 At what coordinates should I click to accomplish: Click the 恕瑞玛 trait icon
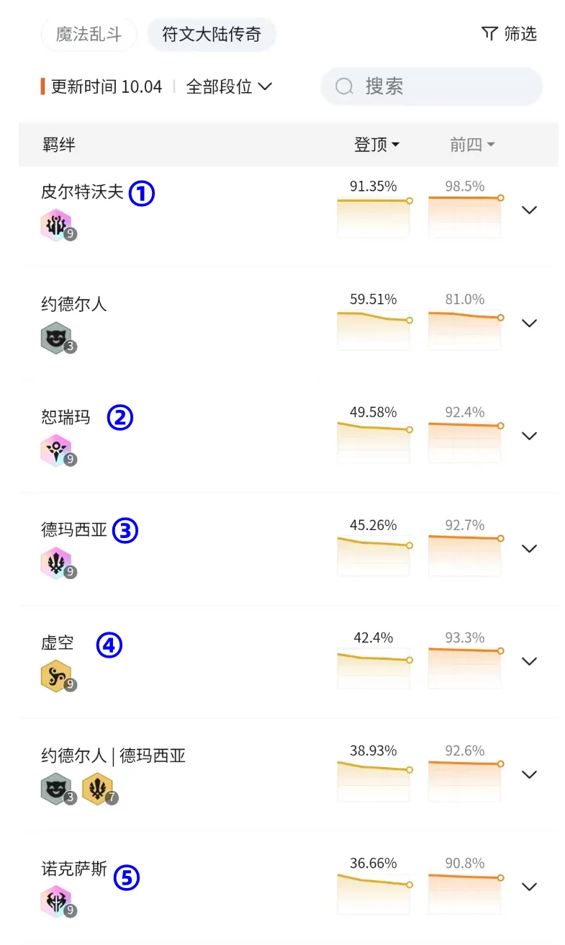pos(56,451)
